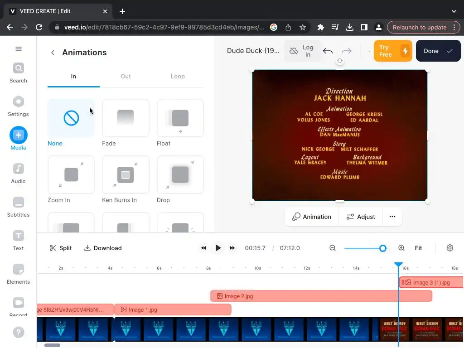Select the Zoom In animation
The height and width of the screenshot is (348, 464).
coord(71,174)
